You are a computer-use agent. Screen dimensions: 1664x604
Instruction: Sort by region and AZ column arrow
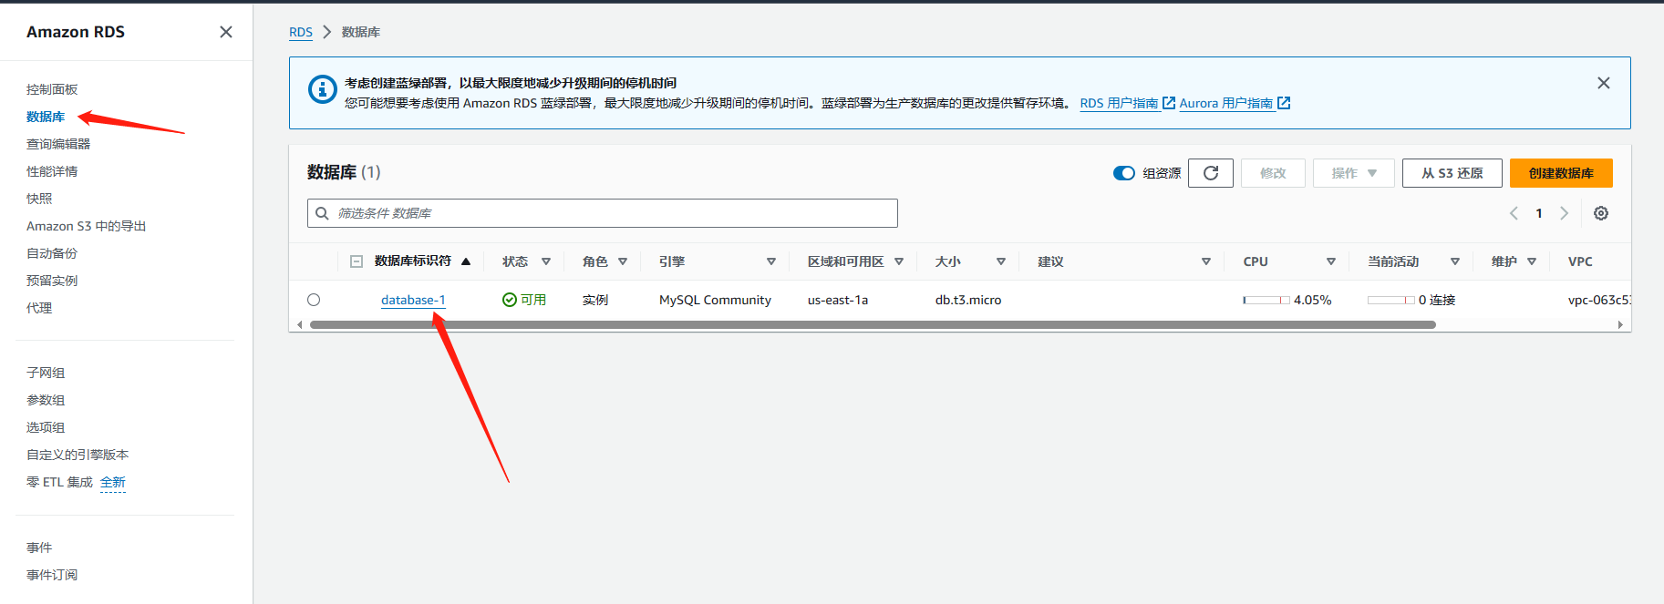click(x=899, y=261)
